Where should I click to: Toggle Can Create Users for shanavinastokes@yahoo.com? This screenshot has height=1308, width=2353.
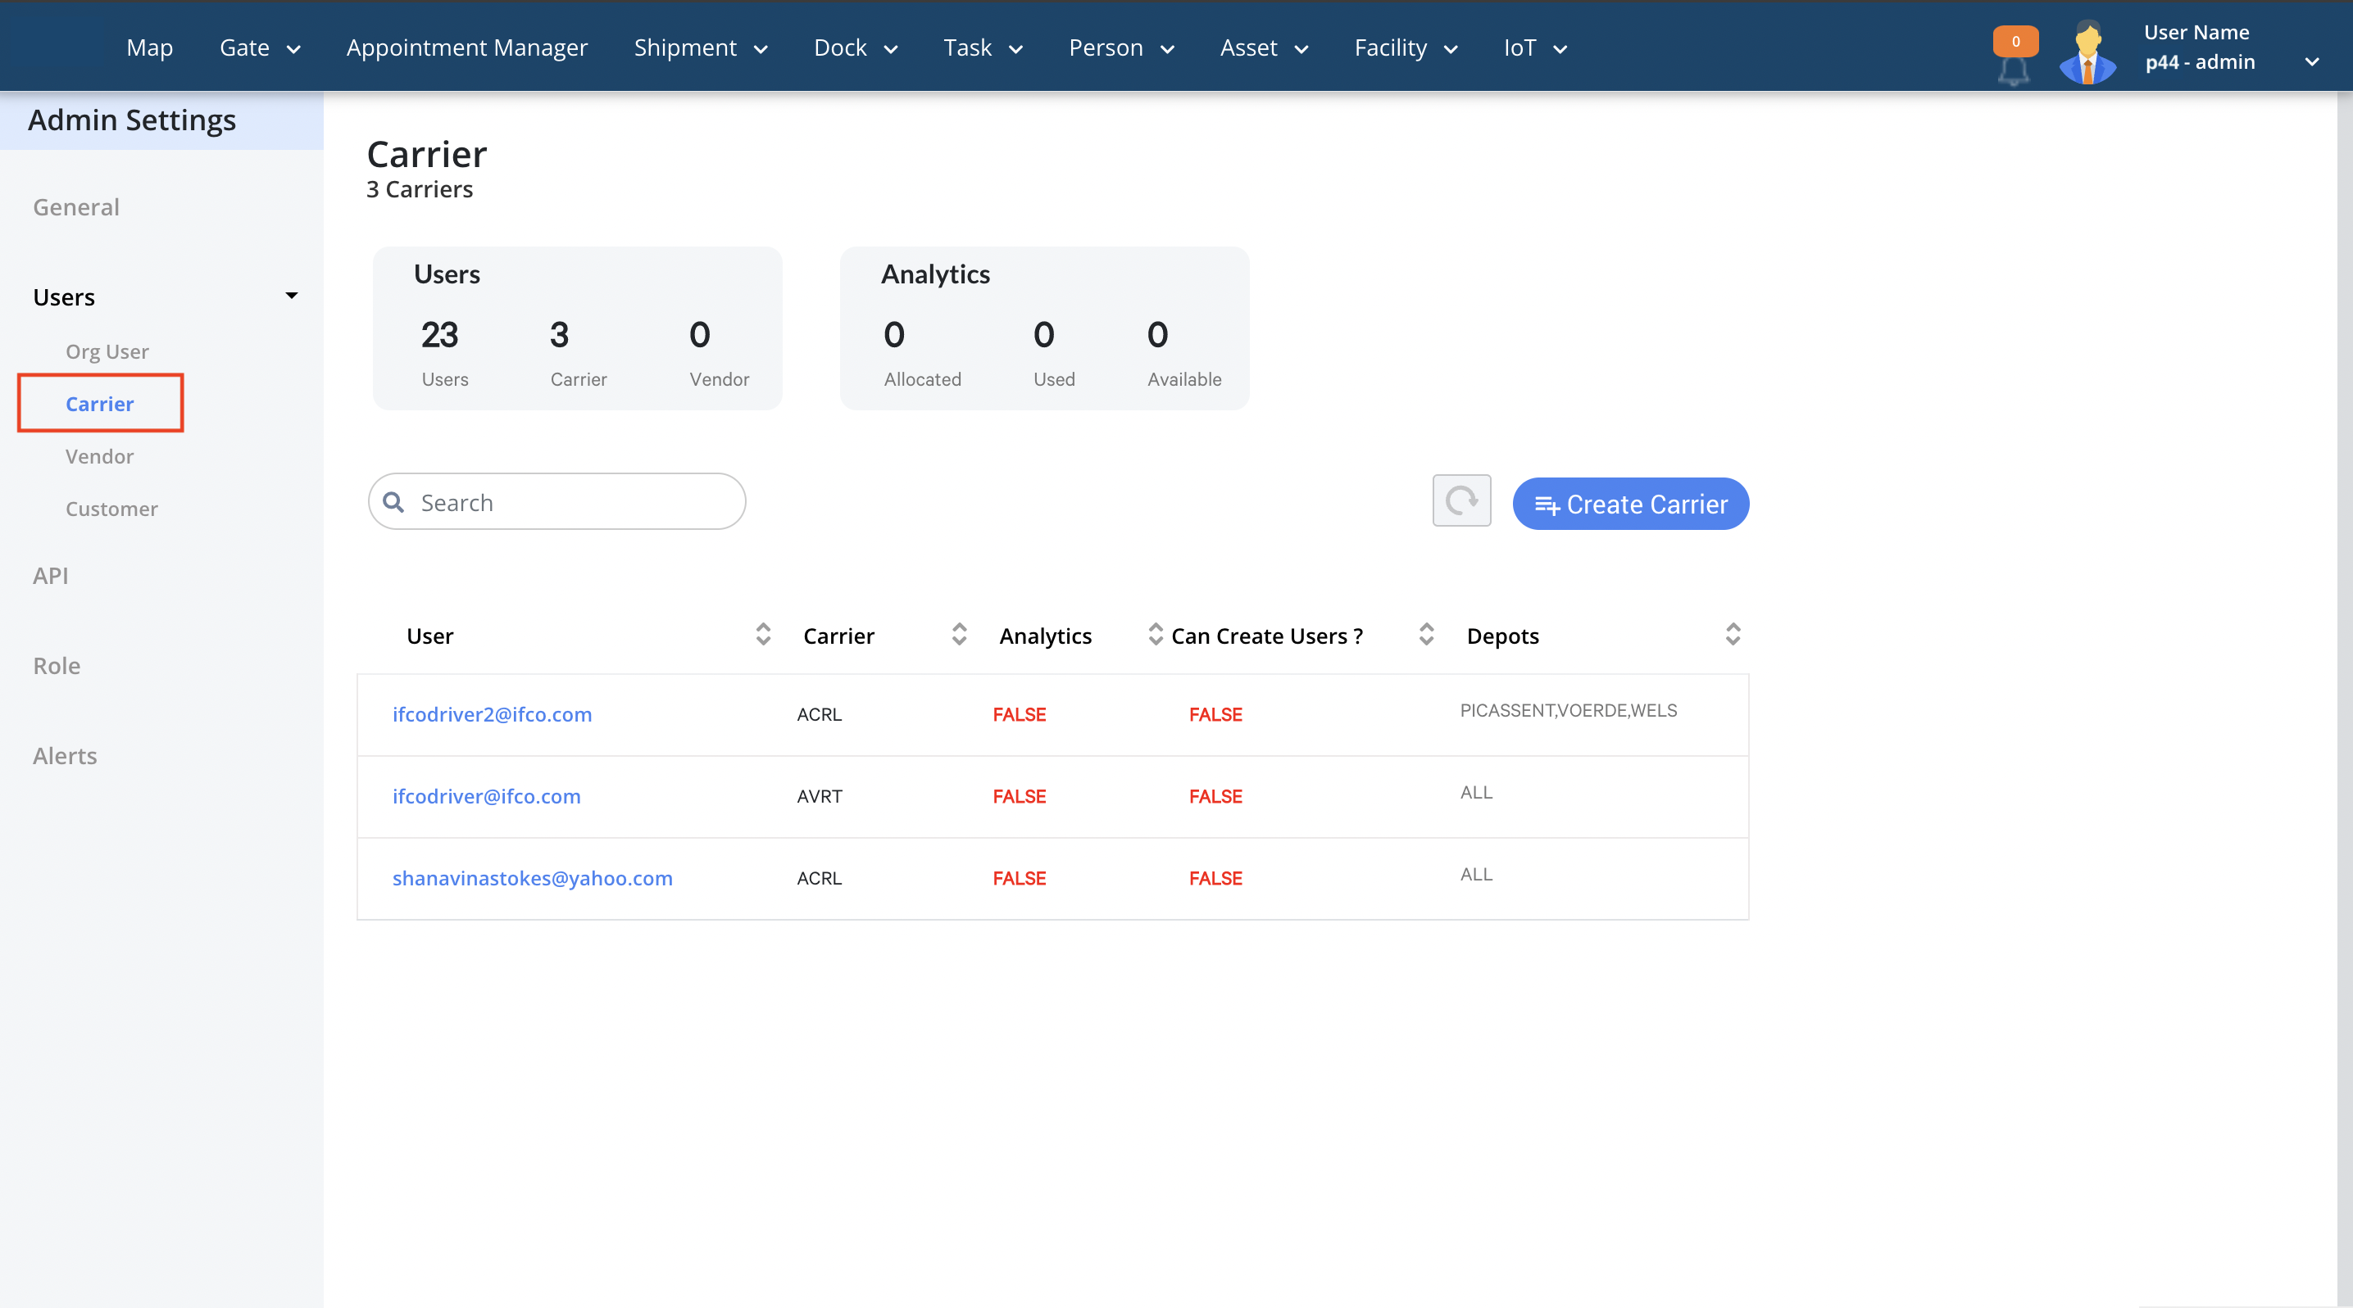(x=1215, y=878)
